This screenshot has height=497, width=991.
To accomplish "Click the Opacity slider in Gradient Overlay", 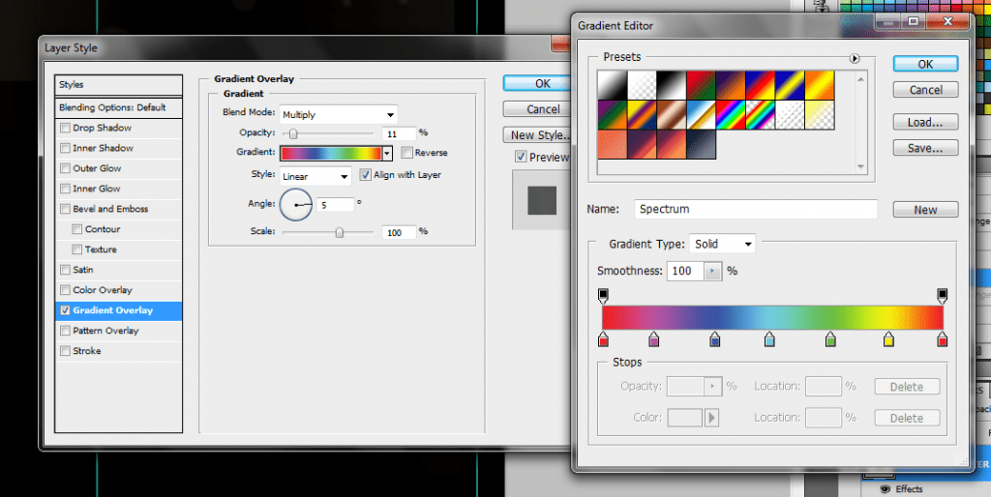I will (292, 132).
